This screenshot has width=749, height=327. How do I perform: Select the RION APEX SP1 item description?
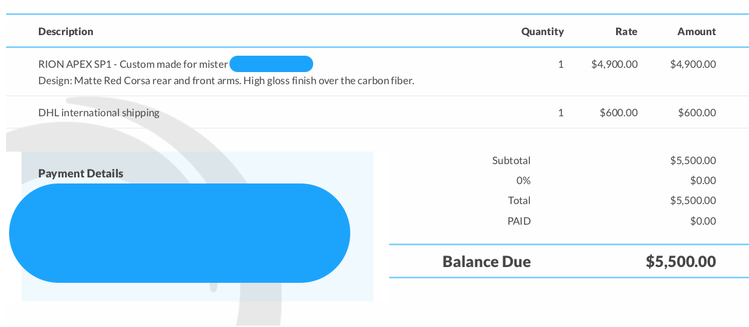click(x=133, y=64)
